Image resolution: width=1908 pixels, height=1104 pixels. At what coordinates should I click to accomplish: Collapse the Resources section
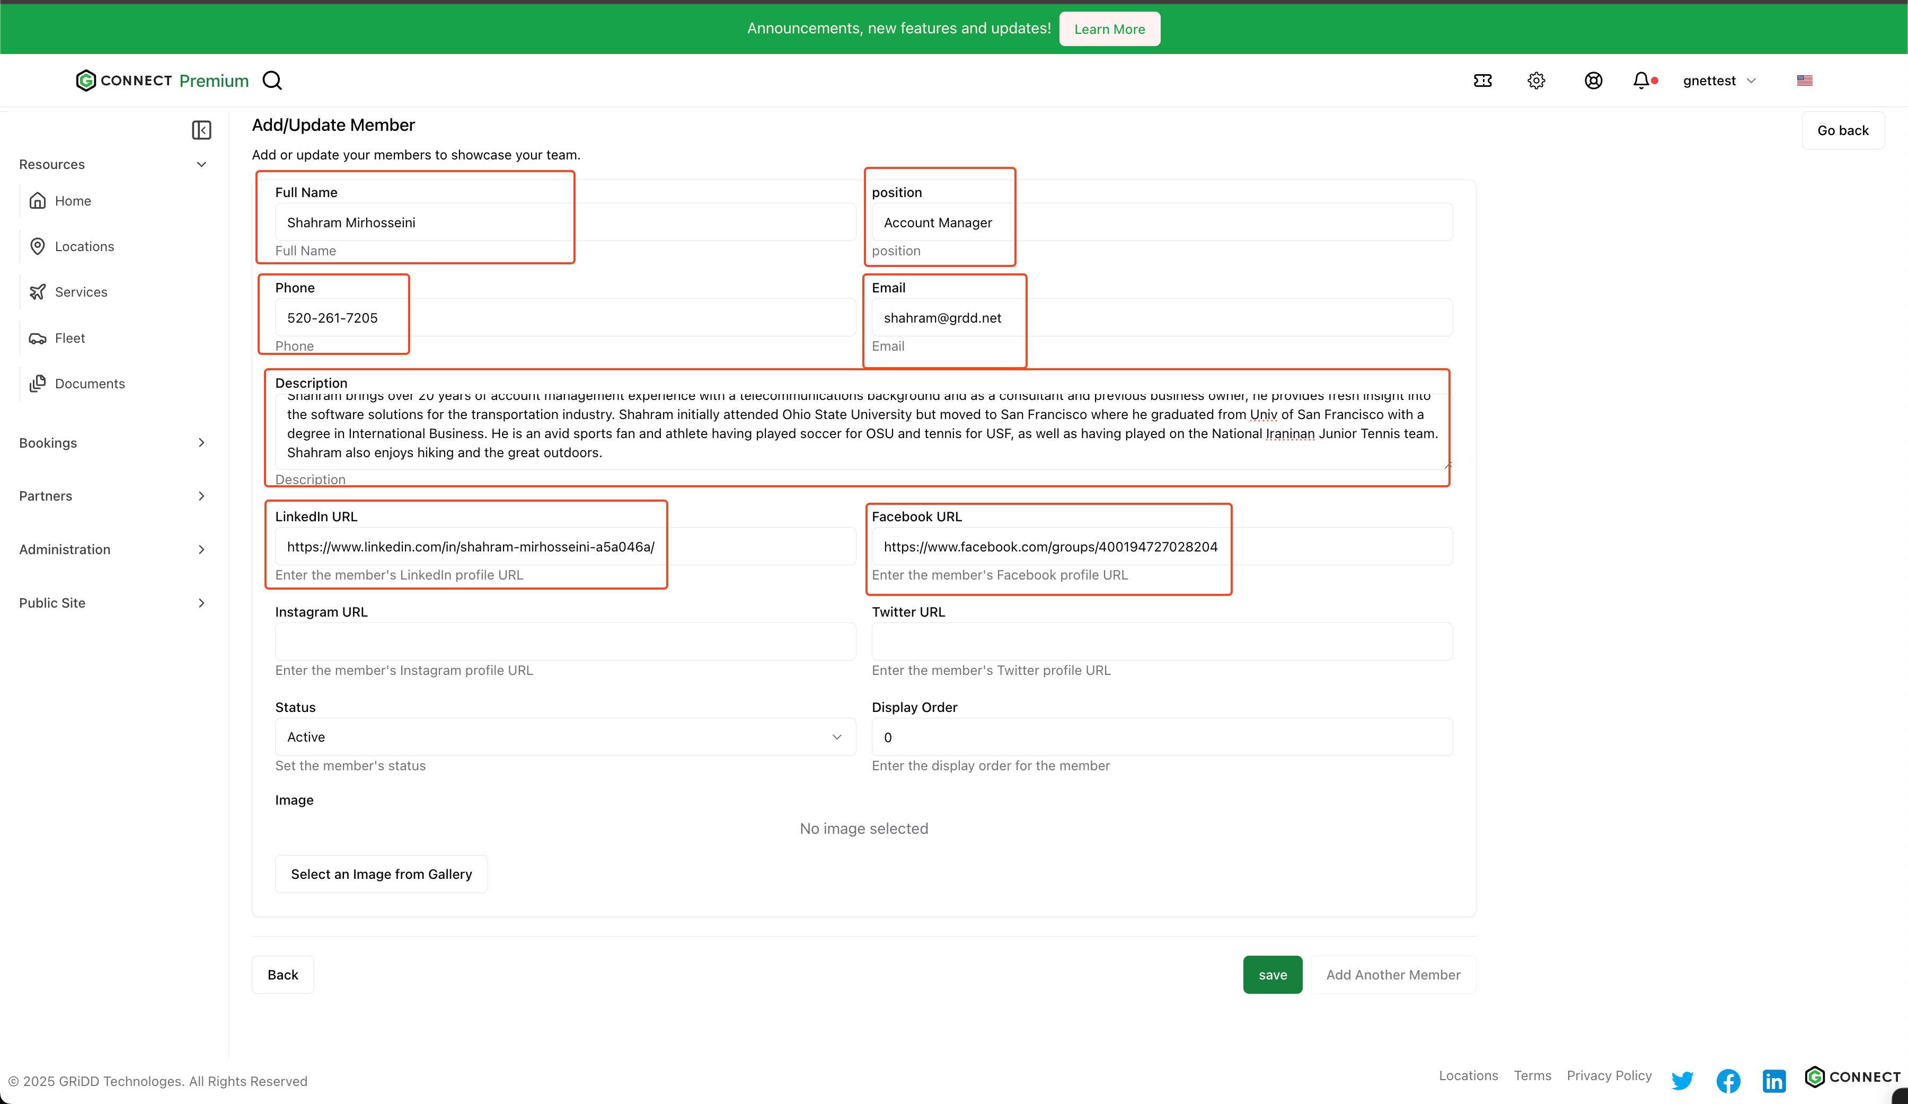112,164
